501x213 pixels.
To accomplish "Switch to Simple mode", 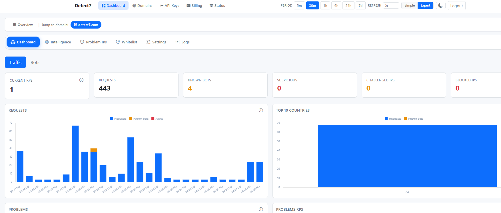I will point(410,5).
